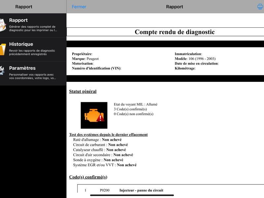Click the Code(s) confirmé(s) heading

88,177
